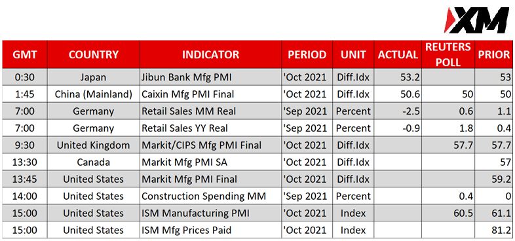This screenshot has height=241, width=515.
Task: Click the United Kingdom country cell
Action: pyautogui.click(x=94, y=145)
